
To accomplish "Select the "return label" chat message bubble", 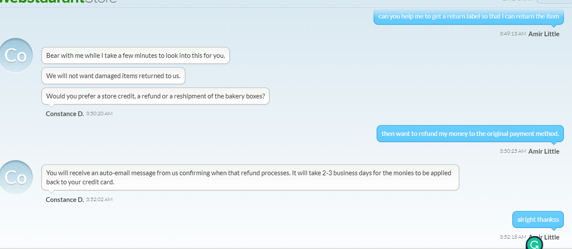I will (x=469, y=16).
